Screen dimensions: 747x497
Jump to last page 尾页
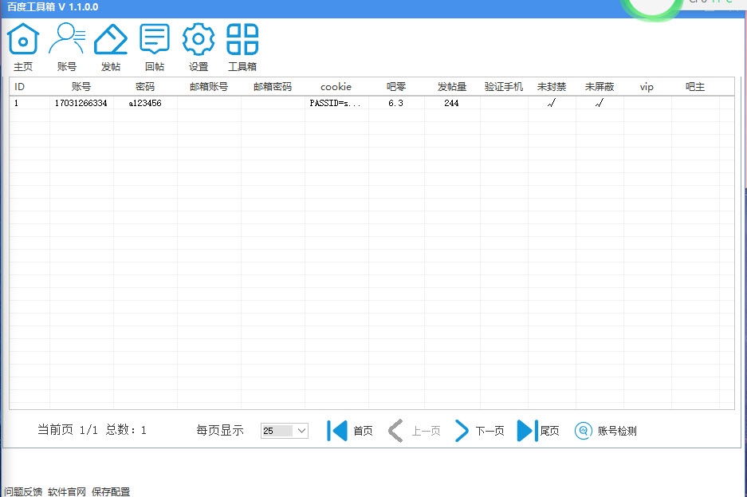(x=538, y=431)
